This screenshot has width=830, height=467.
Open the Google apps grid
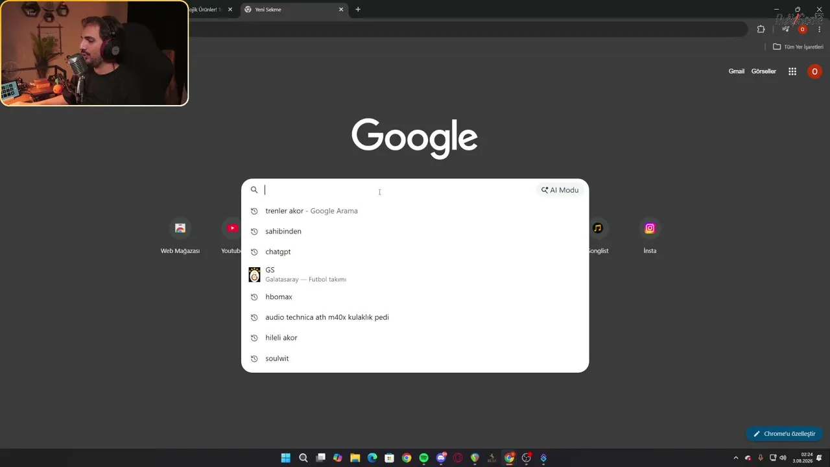[x=792, y=71]
